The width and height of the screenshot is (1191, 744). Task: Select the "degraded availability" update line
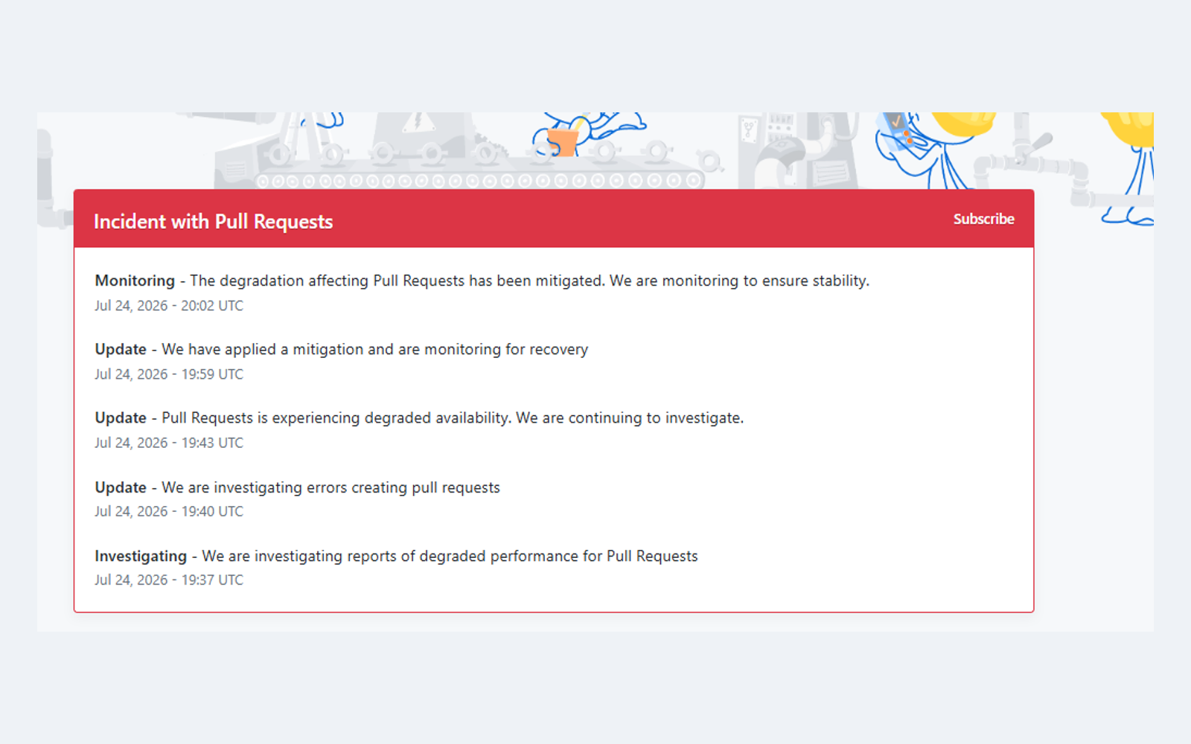pyautogui.click(x=419, y=418)
